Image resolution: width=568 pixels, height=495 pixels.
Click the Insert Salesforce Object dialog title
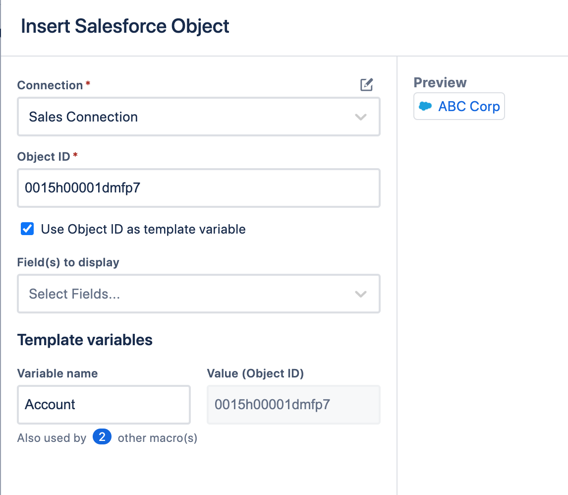125,26
